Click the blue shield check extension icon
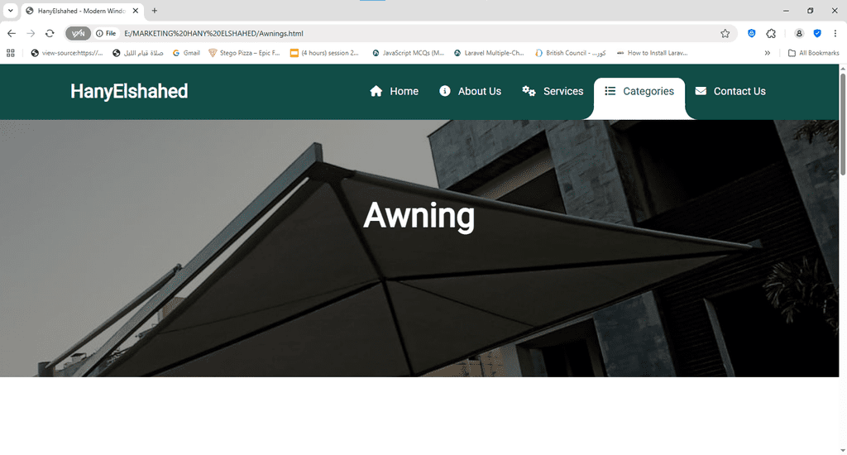This screenshot has height=455, width=847. point(817,33)
